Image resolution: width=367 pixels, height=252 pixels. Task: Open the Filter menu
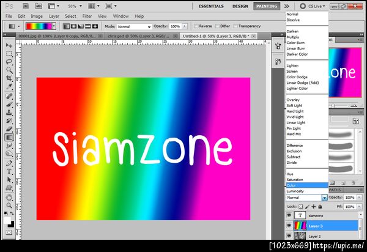point(87,16)
